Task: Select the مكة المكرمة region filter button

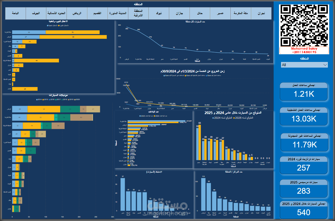Action: coord(241,13)
